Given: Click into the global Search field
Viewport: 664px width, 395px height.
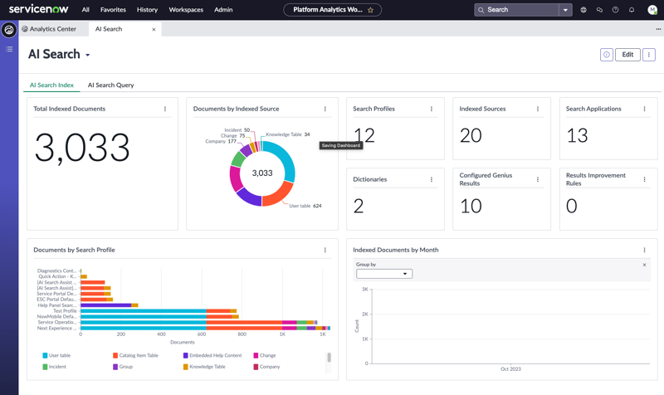Looking at the screenshot, I should click(516, 10).
